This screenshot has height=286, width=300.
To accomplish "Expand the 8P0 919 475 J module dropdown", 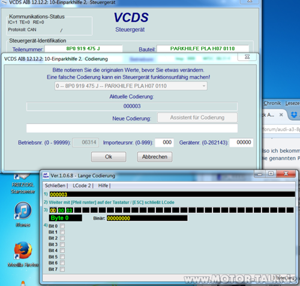I will [x=131, y=86].
